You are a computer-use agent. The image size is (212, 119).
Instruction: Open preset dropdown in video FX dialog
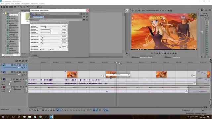(81, 20)
